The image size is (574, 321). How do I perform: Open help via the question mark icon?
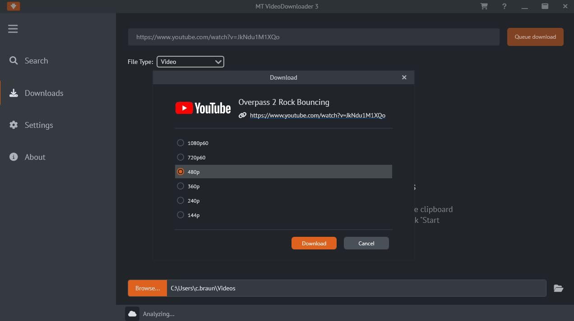[505, 6]
